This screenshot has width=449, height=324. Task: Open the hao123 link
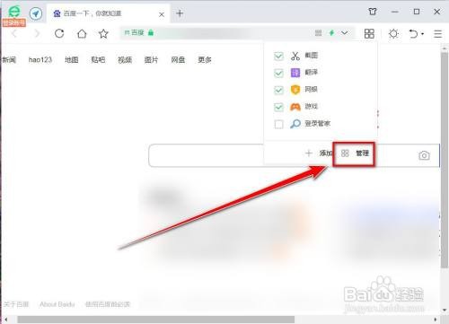click(40, 60)
